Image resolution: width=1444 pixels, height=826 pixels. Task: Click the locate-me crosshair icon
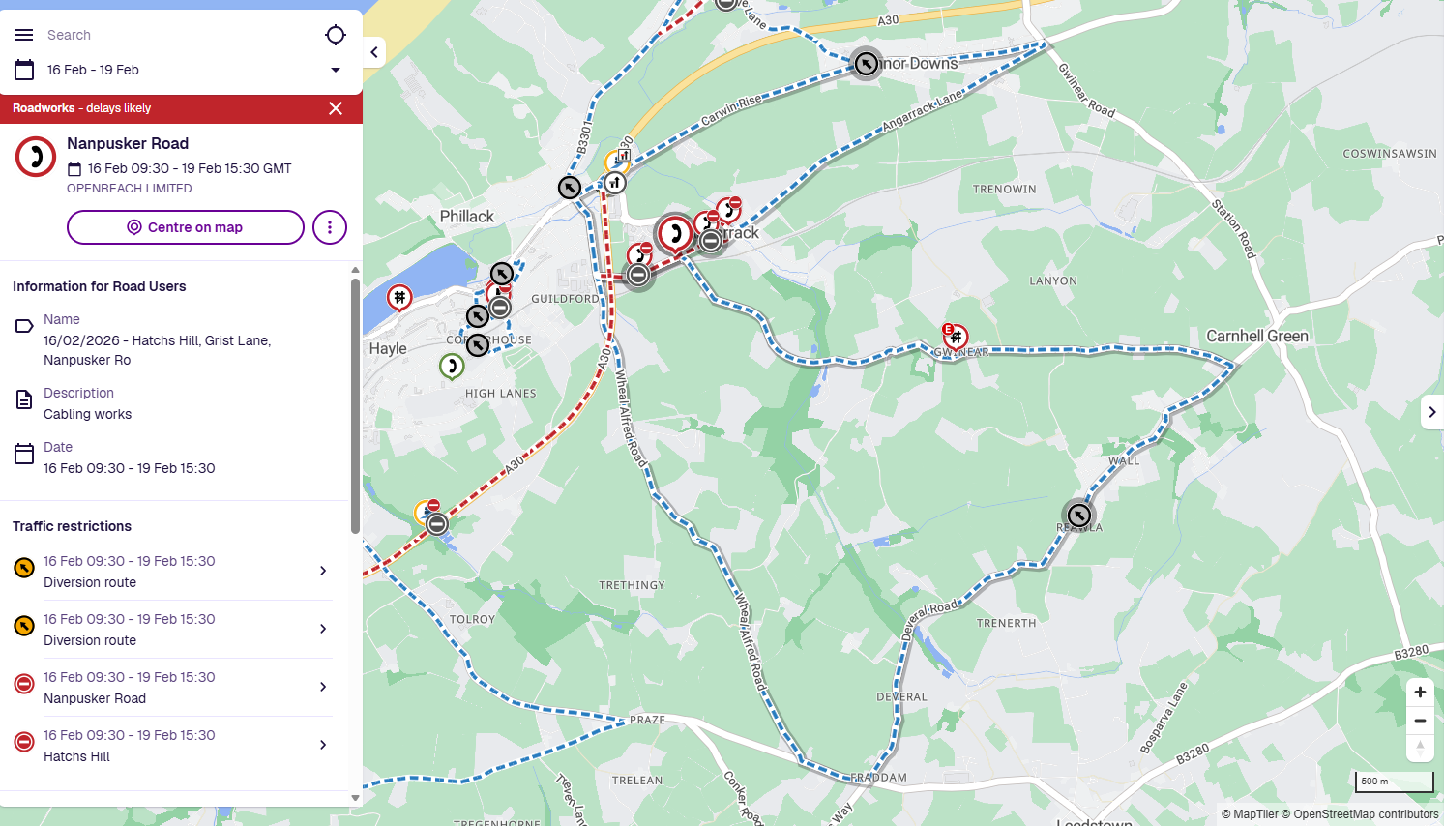click(336, 35)
